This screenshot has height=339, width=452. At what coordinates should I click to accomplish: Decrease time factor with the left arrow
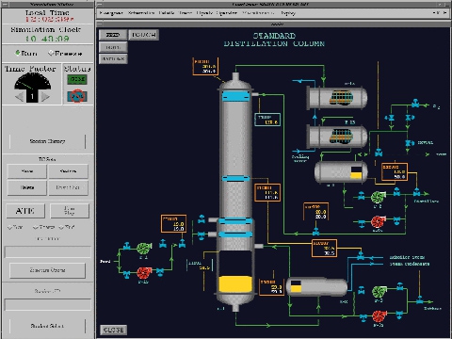pyautogui.click(x=20, y=96)
